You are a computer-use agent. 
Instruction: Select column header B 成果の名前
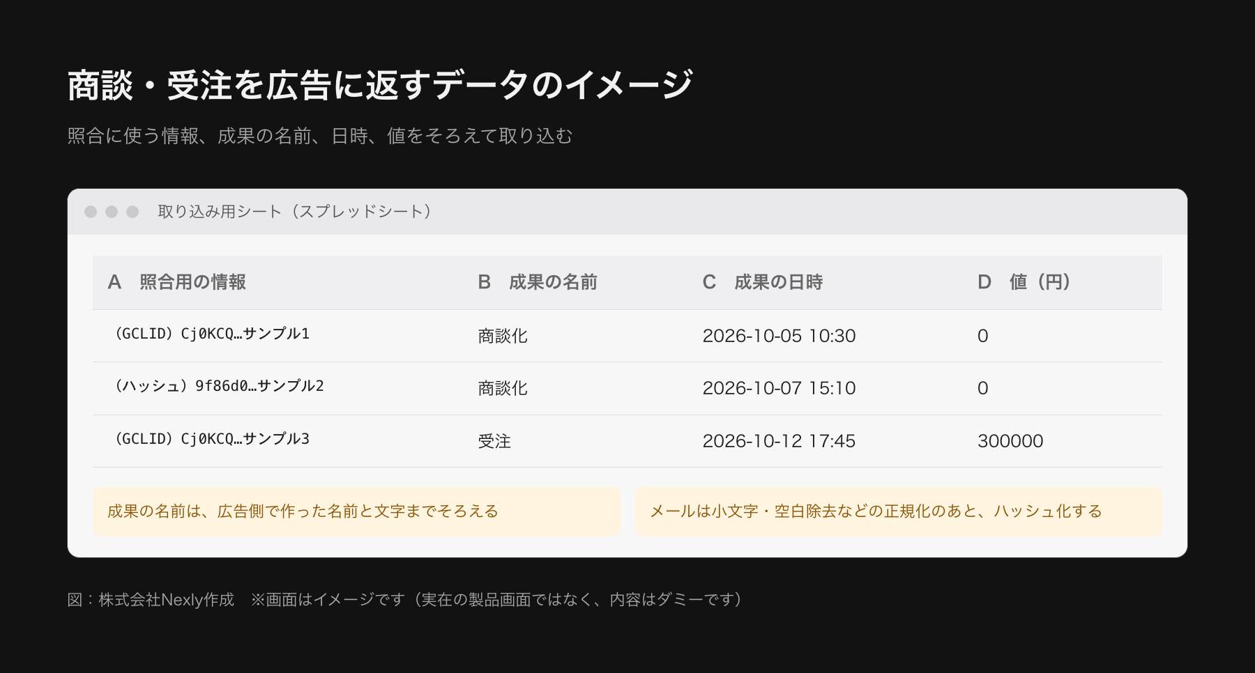[538, 282]
